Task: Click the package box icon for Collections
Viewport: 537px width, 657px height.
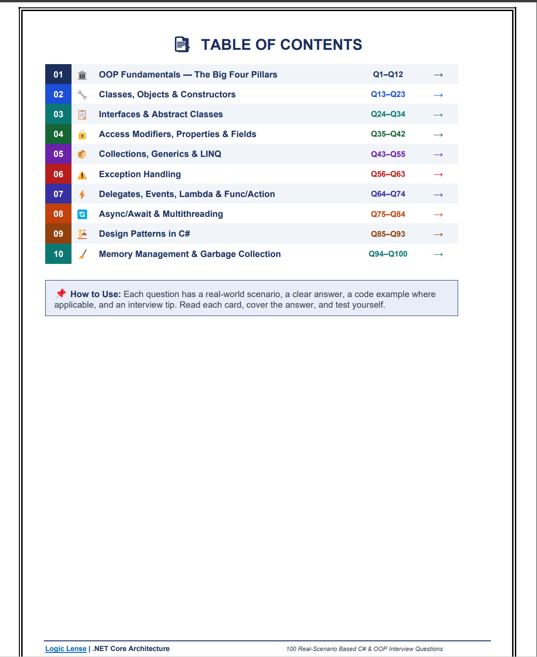Action: click(x=82, y=154)
